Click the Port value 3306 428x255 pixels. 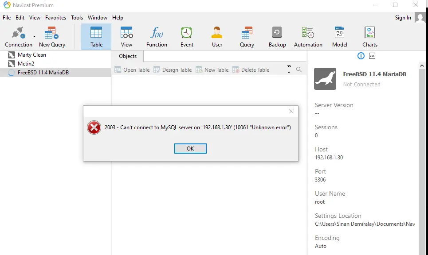(320, 180)
